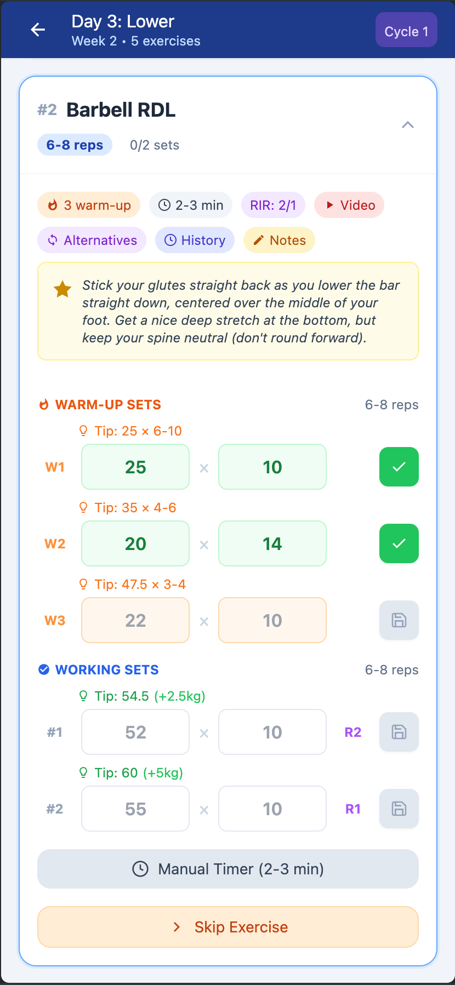Skip Exercise button
This screenshot has height=985, width=455.
[x=228, y=927]
